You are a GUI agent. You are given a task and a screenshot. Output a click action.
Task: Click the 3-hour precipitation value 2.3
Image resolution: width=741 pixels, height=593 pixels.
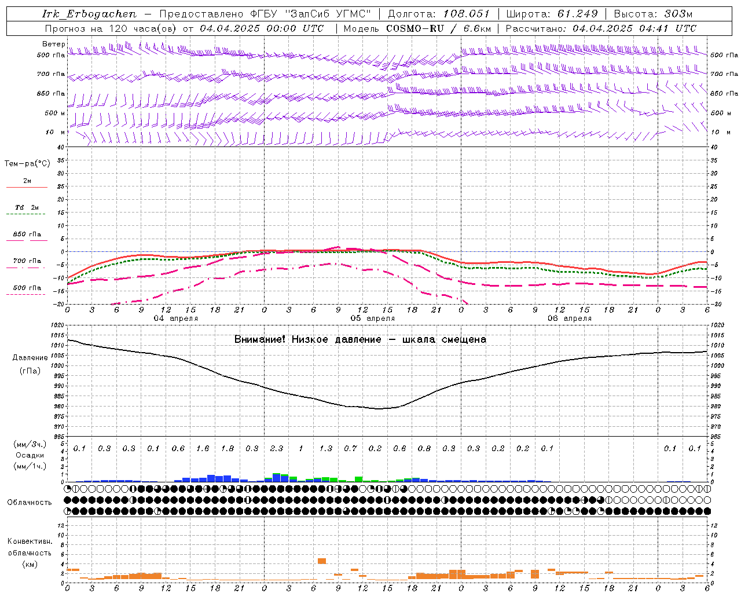(x=277, y=448)
